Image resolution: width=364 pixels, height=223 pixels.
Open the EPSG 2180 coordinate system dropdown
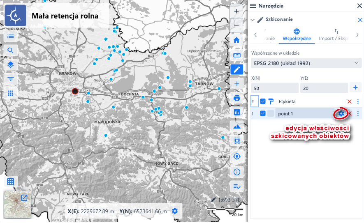point(306,63)
